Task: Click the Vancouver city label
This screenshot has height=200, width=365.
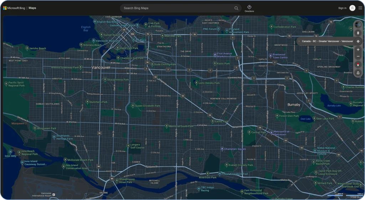Action: click(x=101, y=67)
